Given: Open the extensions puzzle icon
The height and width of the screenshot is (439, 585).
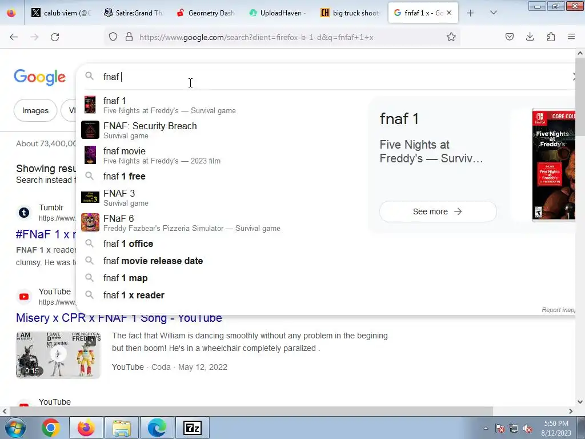Looking at the screenshot, I should coord(551,37).
